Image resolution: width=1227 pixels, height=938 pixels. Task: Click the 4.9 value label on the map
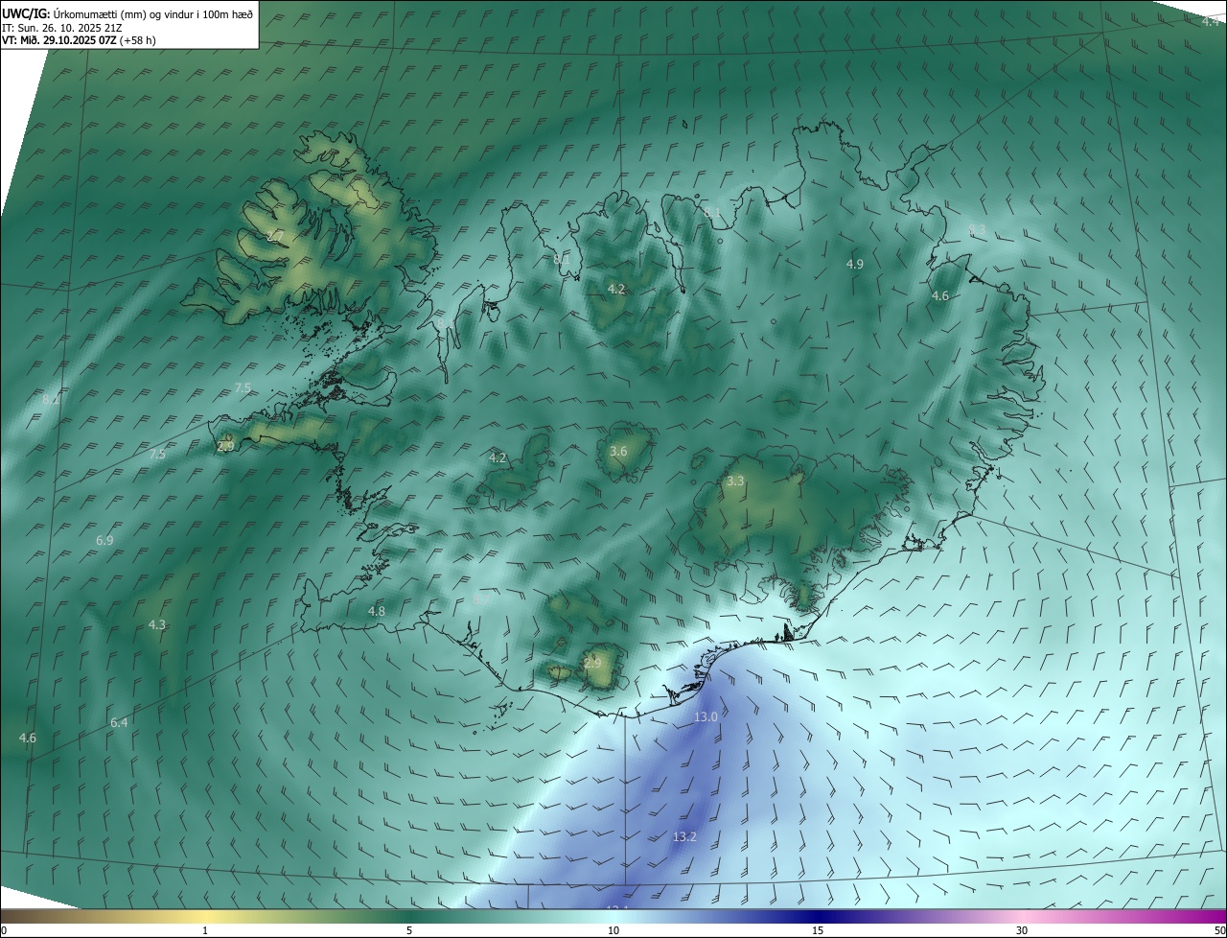tap(855, 264)
